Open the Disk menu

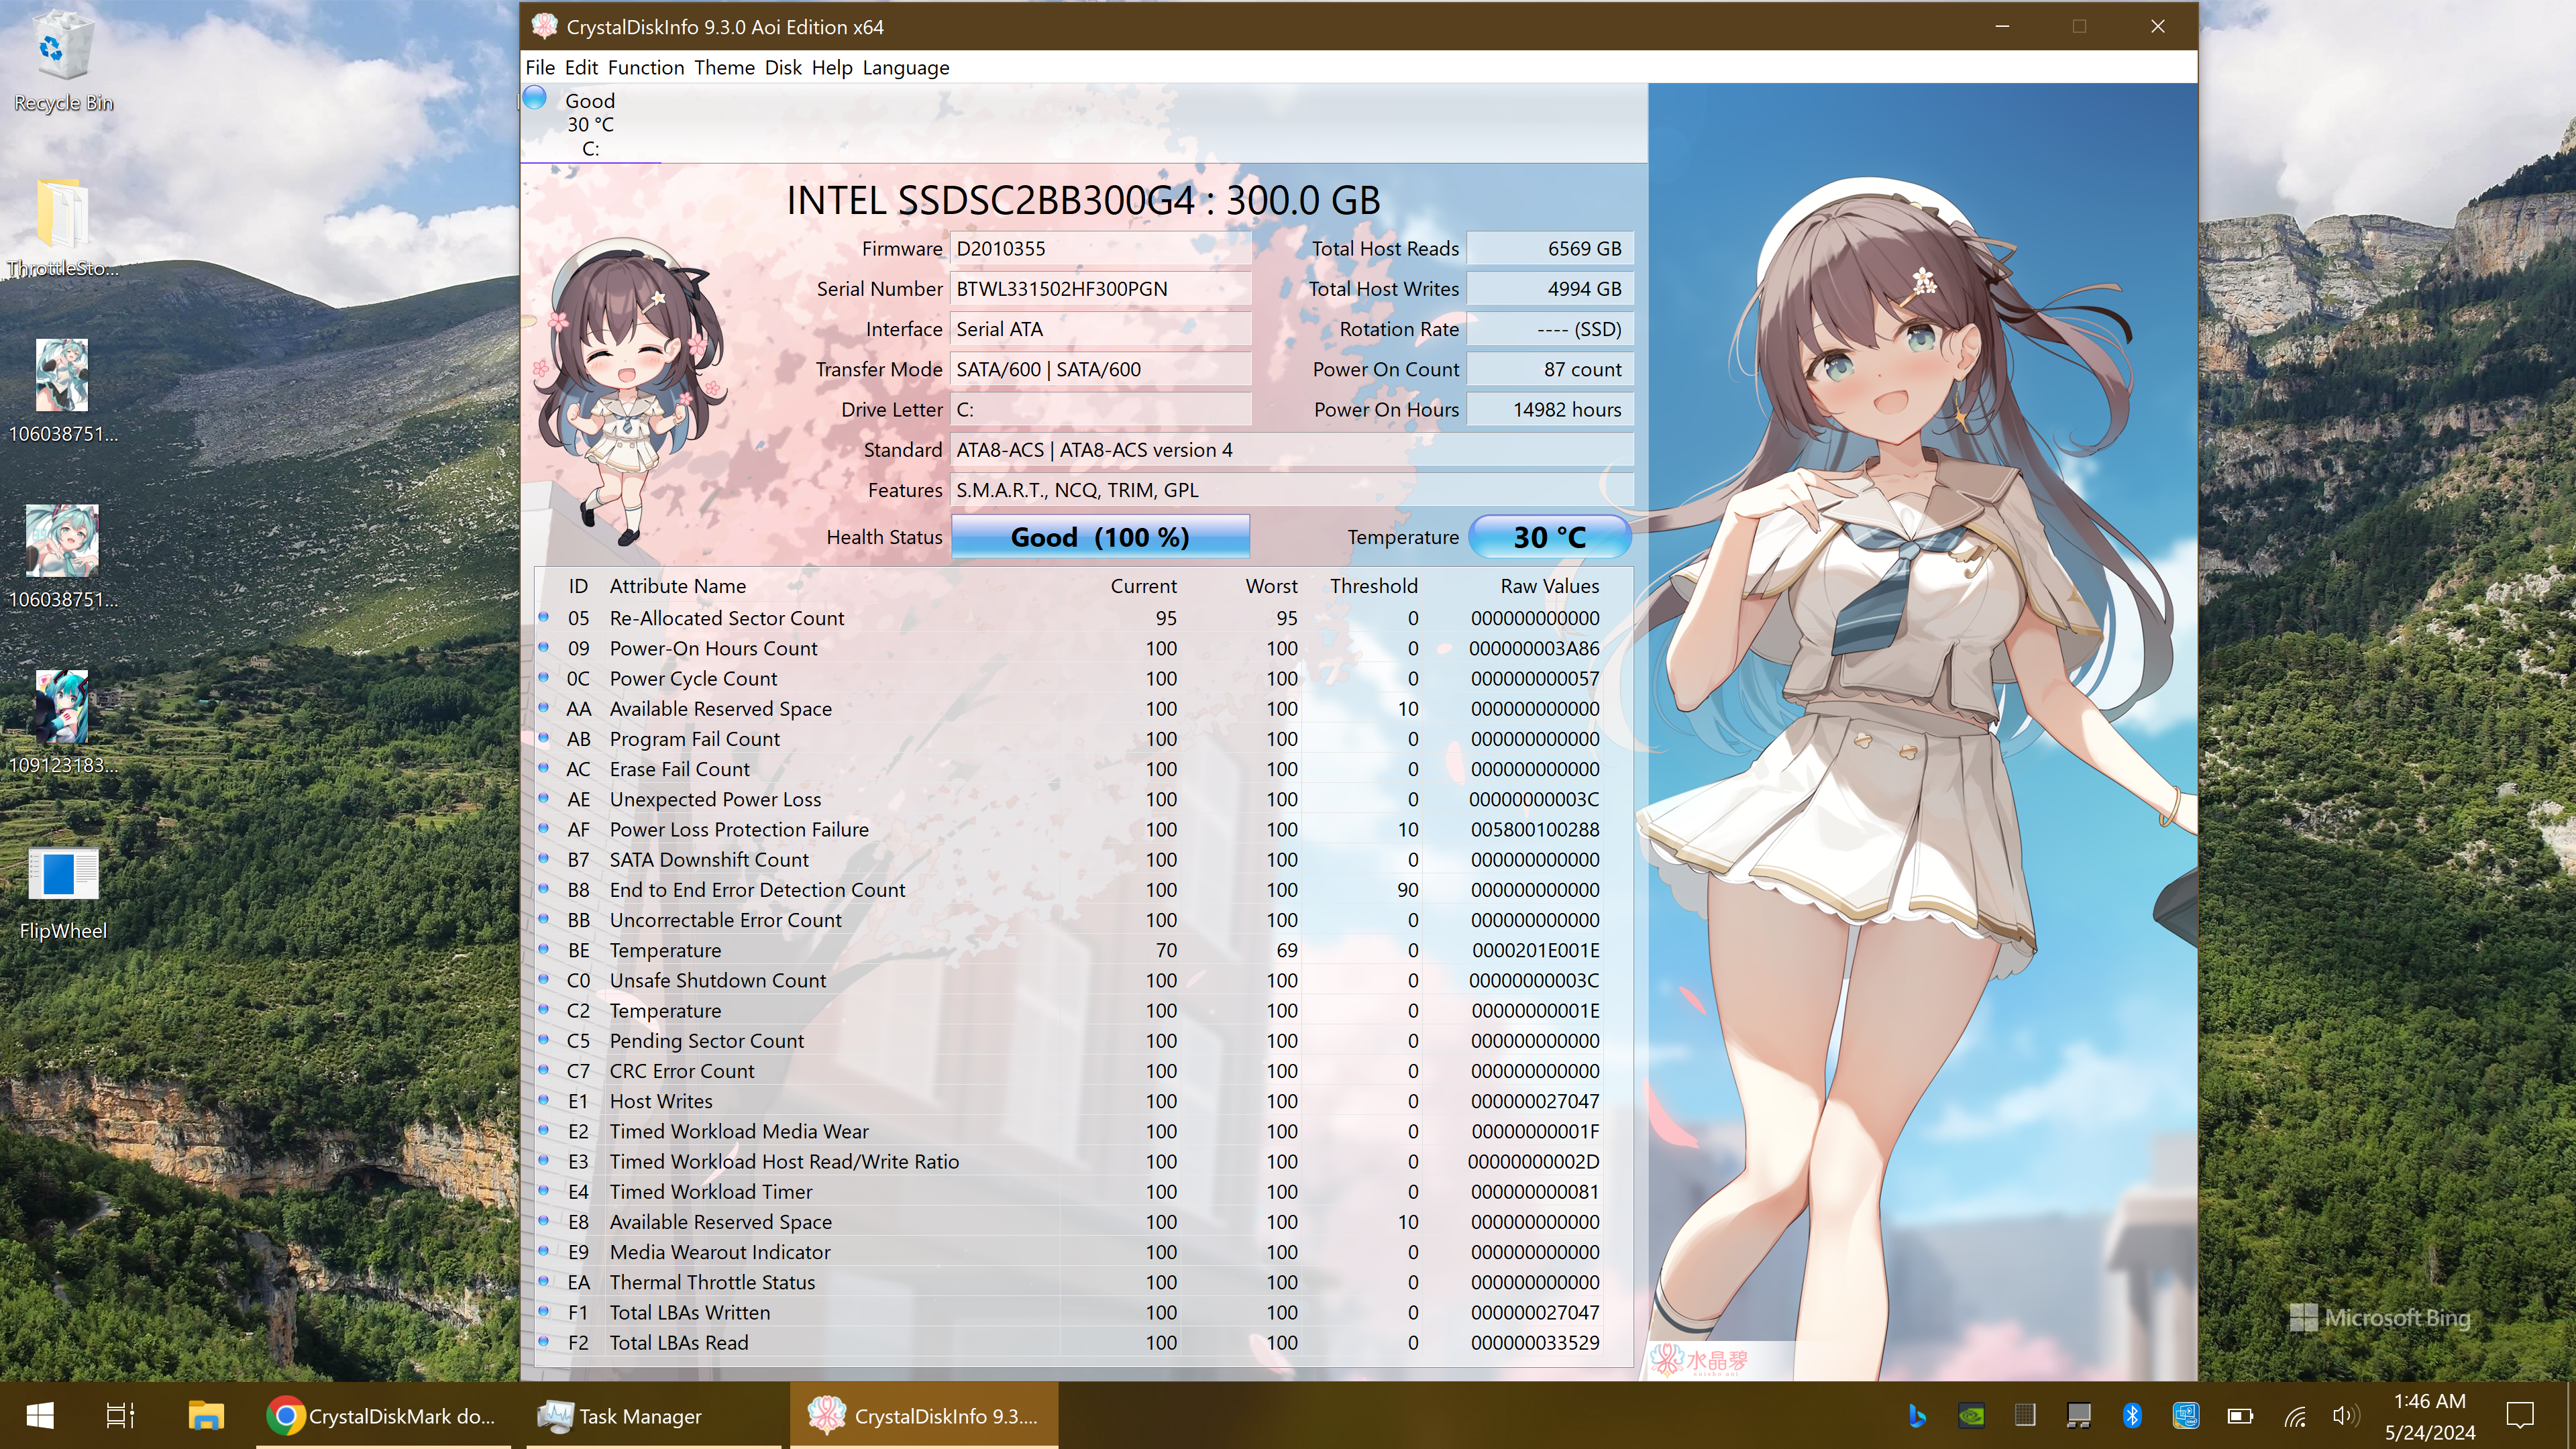(x=782, y=68)
